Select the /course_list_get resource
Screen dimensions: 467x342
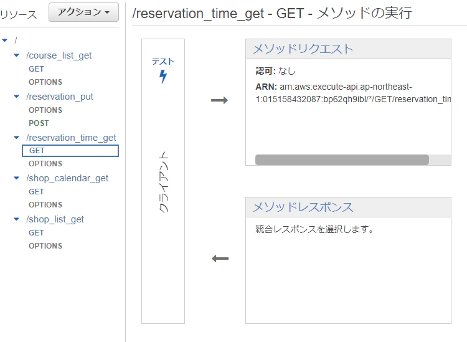59,55
